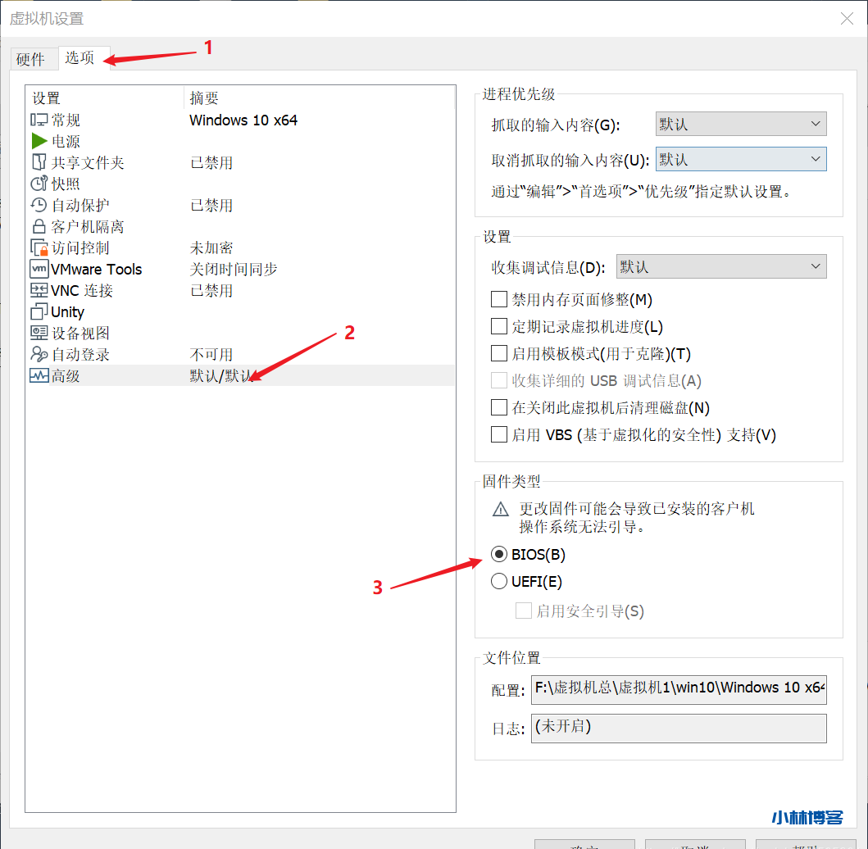The width and height of the screenshot is (868, 849).
Task: Tick 在关闭此虚拟机后清理磁盘(N) checkbox
Action: click(x=499, y=407)
